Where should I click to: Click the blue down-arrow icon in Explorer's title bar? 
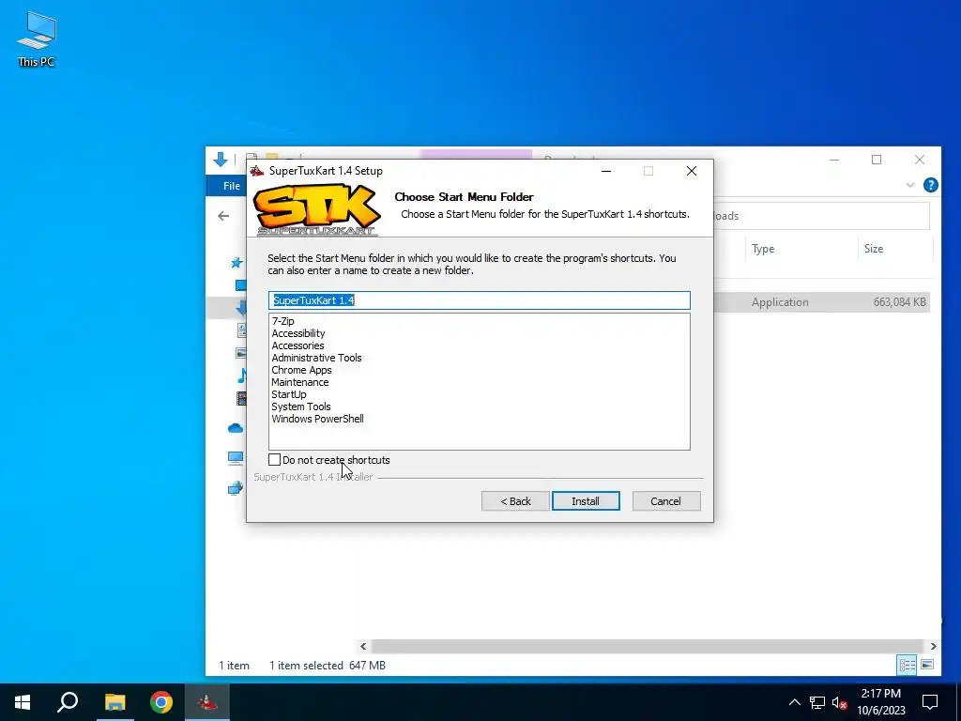point(221,160)
